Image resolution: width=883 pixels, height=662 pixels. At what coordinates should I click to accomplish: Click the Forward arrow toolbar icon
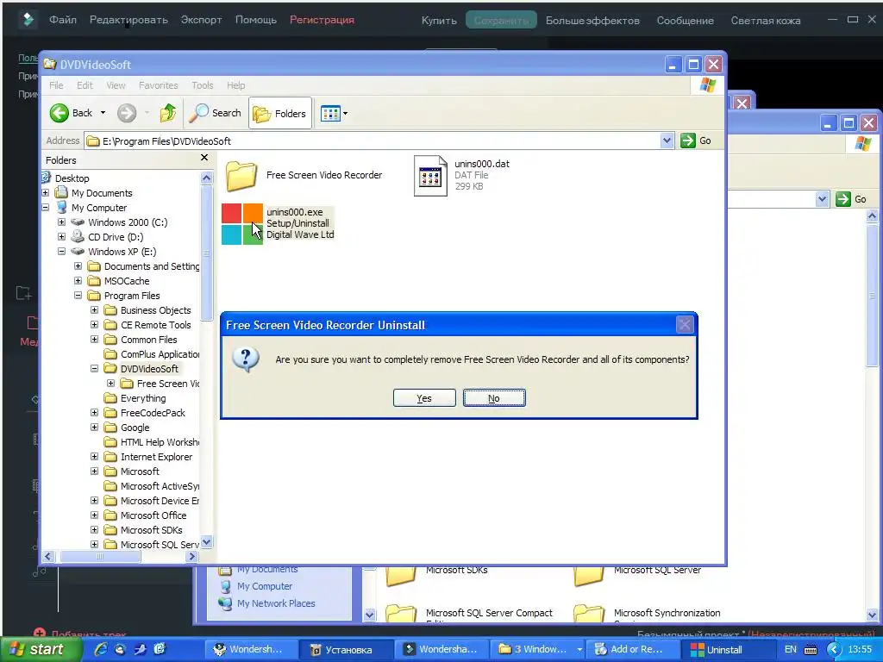127,113
